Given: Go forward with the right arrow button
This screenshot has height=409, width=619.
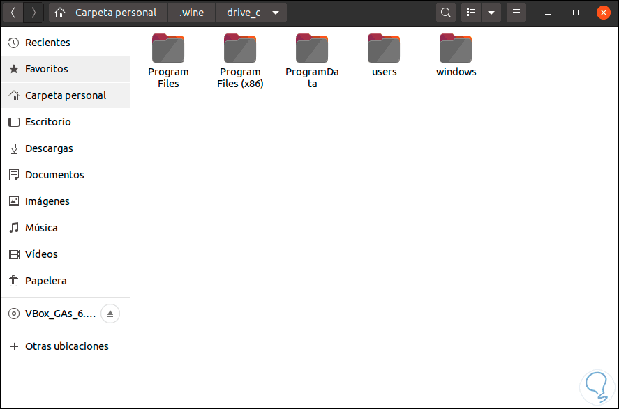Looking at the screenshot, I should [33, 13].
